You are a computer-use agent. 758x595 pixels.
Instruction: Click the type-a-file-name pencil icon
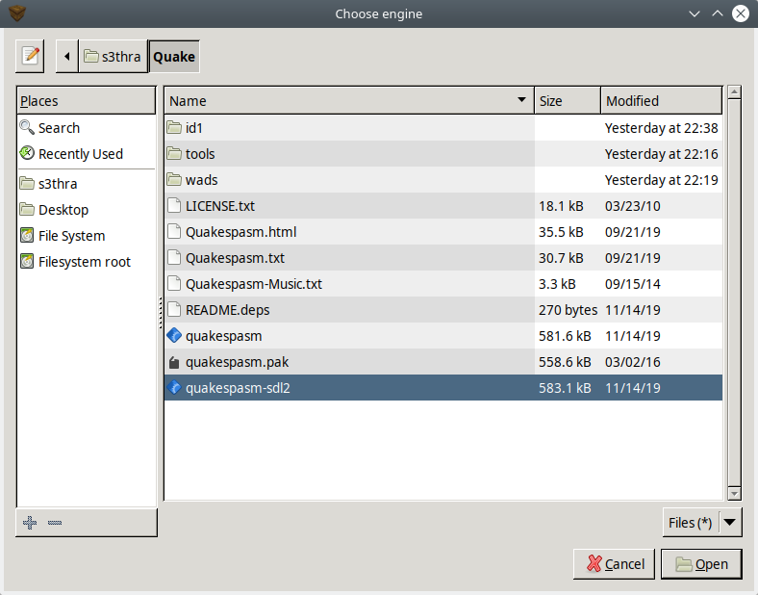[30, 56]
